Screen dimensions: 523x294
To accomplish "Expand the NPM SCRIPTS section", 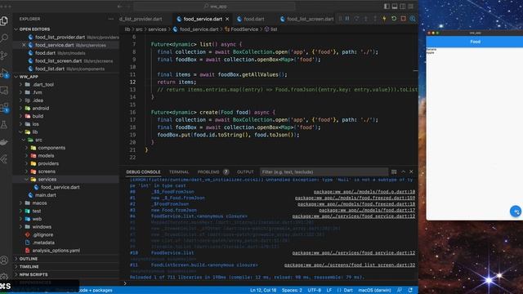I will click(x=34, y=274).
